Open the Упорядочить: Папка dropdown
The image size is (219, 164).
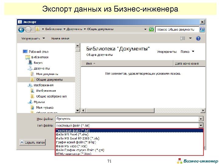[187, 52]
